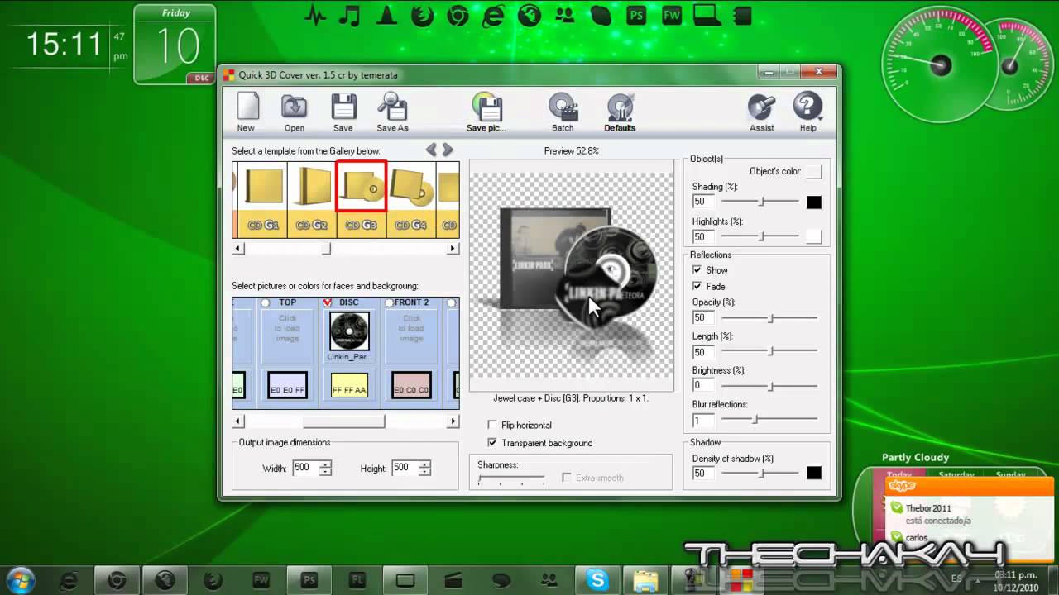Click the disabled Extra smooth checkbox
Image resolution: width=1059 pixels, height=595 pixels.
coord(567,478)
